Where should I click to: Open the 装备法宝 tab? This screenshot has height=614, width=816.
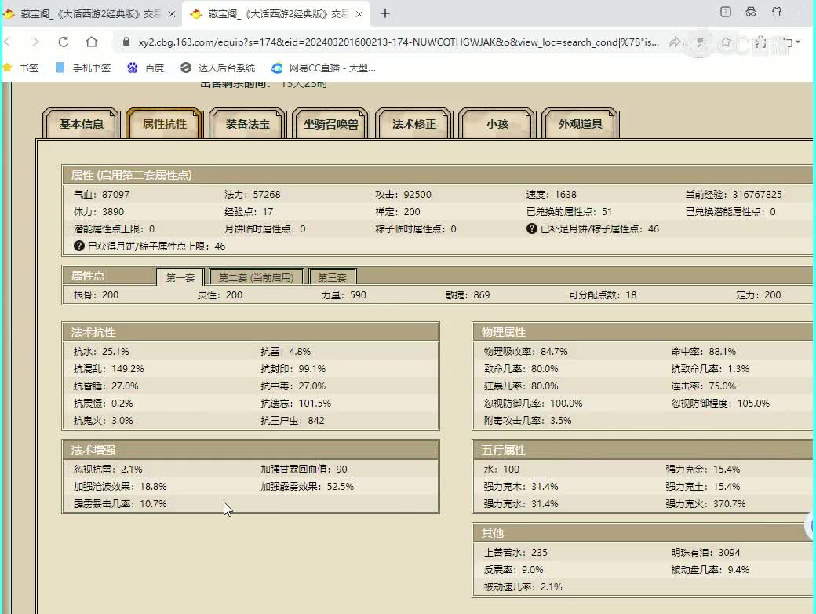click(x=248, y=124)
